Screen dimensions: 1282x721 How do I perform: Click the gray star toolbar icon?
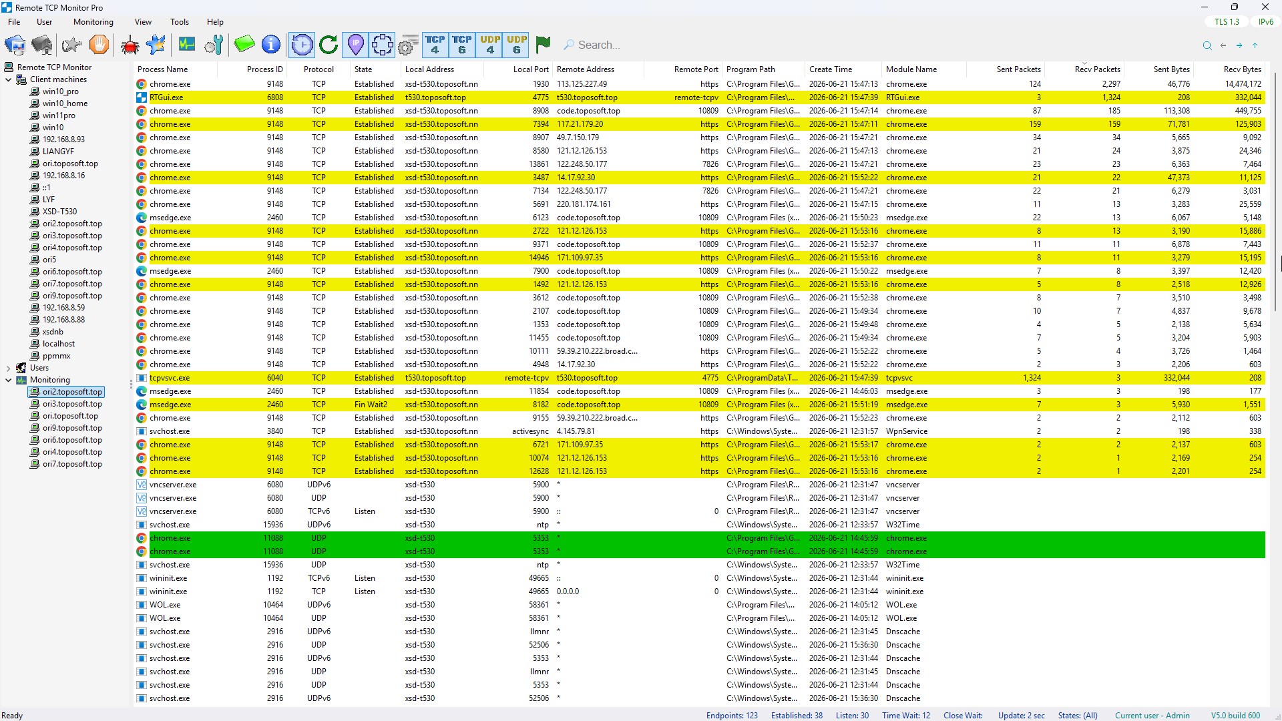click(x=71, y=45)
